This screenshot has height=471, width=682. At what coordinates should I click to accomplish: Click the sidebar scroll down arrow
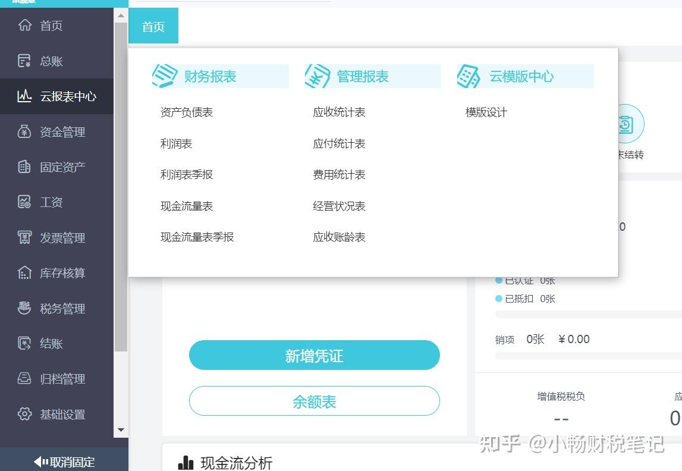[121, 430]
